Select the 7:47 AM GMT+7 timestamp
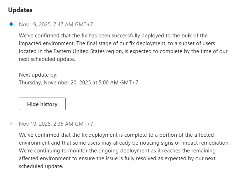This screenshot has width=234, height=177. pyautogui.click(x=56, y=25)
